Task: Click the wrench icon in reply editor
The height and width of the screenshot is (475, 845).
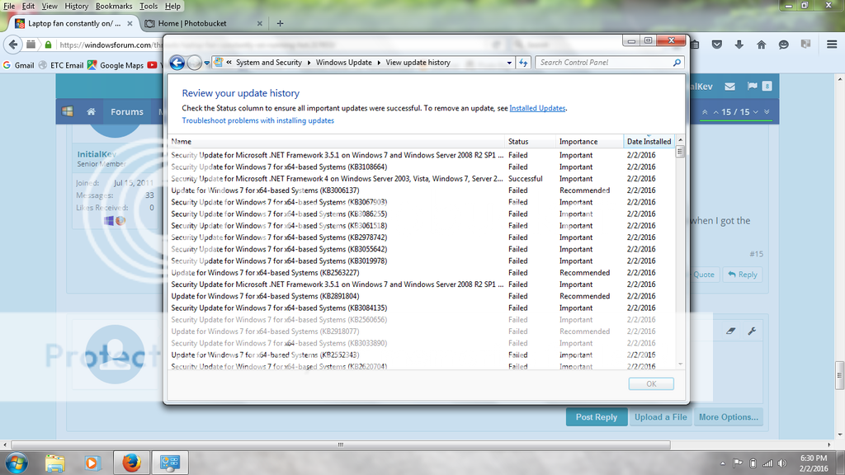Action: [752, 331]
